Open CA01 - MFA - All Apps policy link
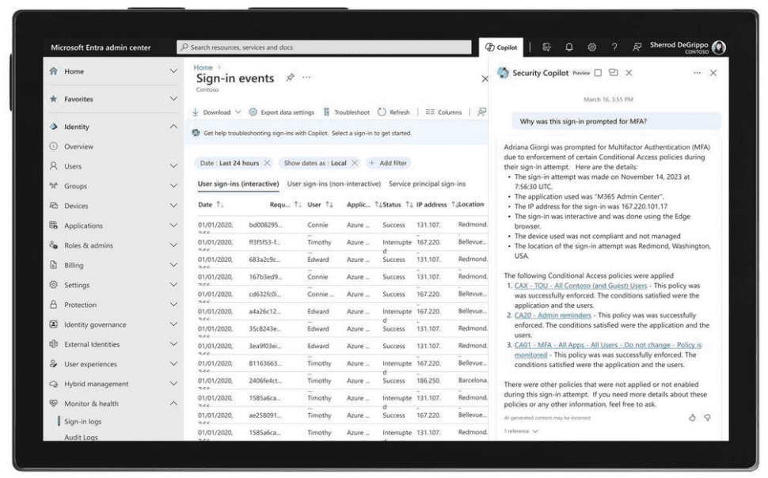The image size is (768, 478). pos(608,350)
